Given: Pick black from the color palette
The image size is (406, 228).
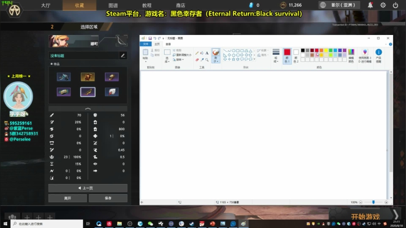Looking at the screenshot, I should (303, 50).
